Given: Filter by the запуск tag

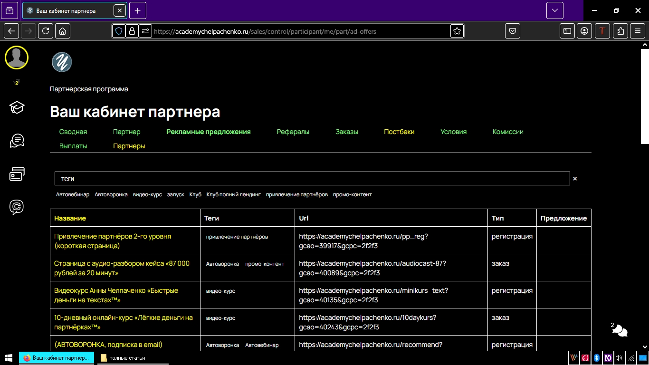Looking at the screenshot, I should (176, 194).
